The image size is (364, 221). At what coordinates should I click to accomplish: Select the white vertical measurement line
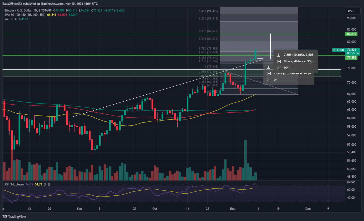point(270,47)
